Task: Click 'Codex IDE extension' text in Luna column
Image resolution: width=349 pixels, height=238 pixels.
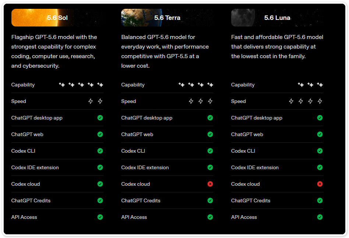Action: point(255,167)
